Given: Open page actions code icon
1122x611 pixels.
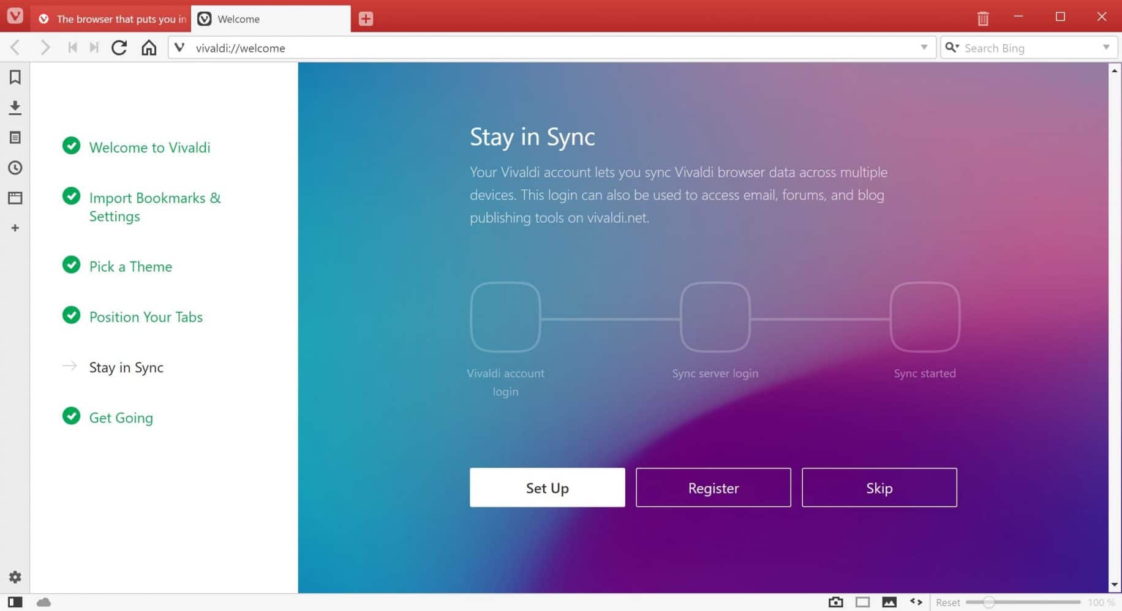Looking at the screenshot, I should click(916, 602).
